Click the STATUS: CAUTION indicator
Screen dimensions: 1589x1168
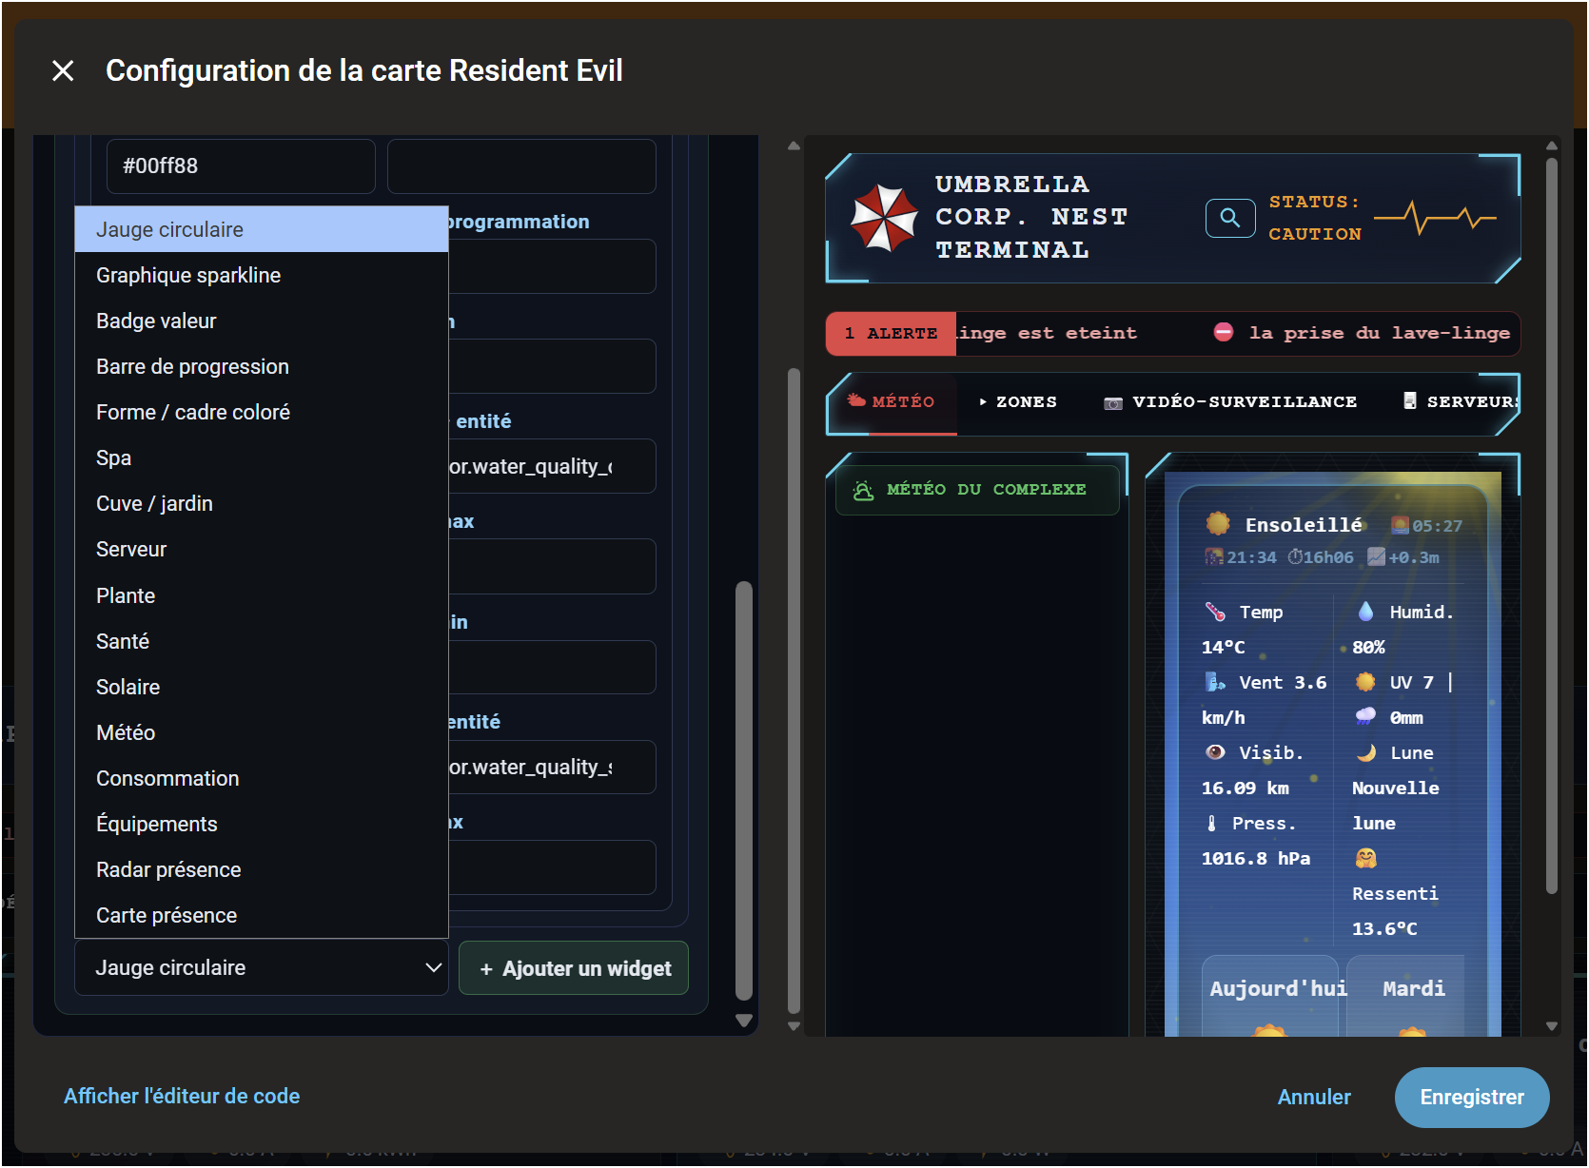[1314, 218]
